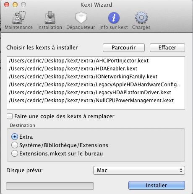The width and height of the screenshot is (193, 194).
Task: Choose Système/Bibliothèque/Extensions destination
Action: click(15, 145)
